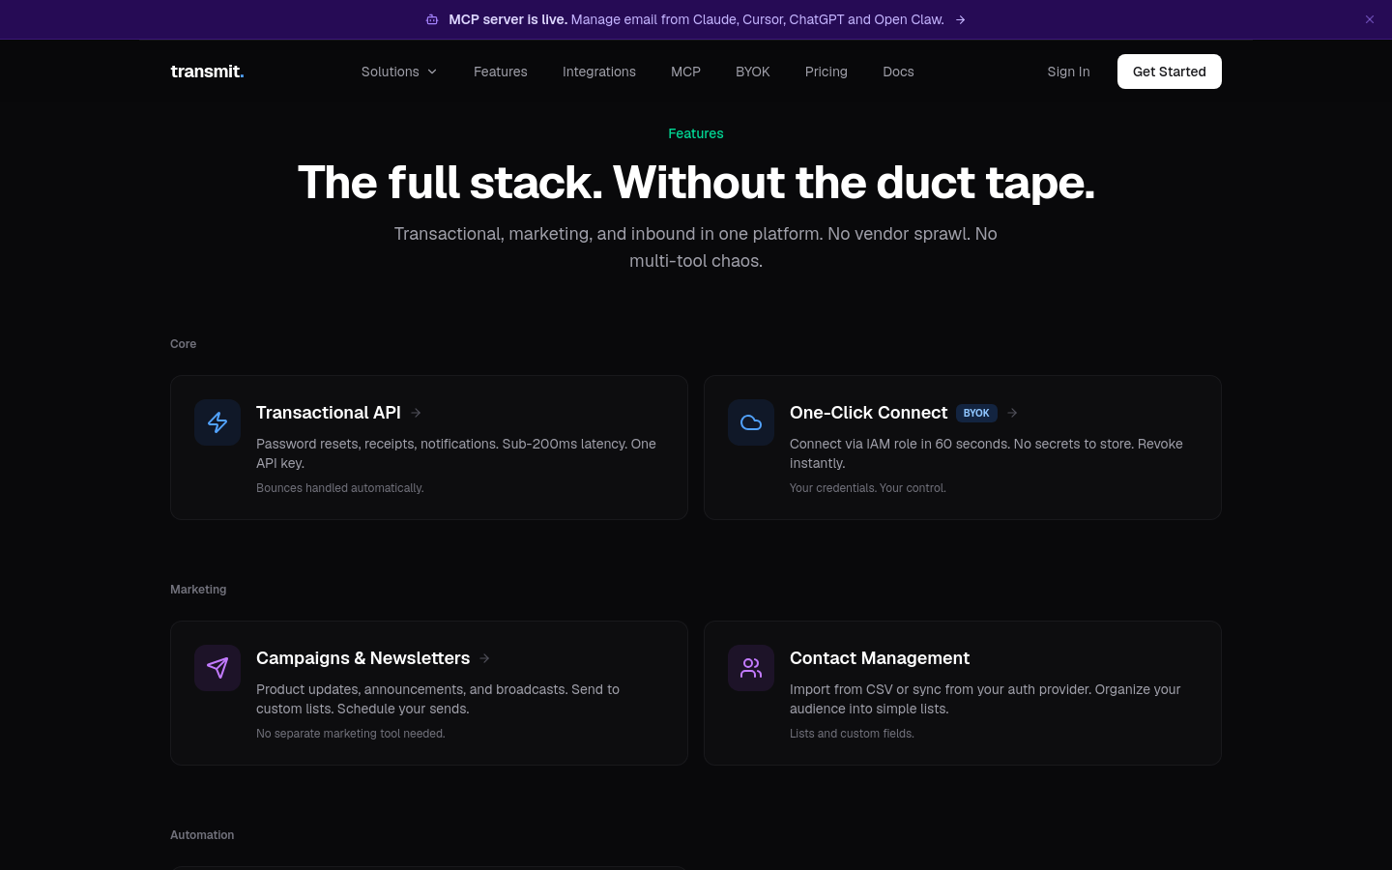
Task: Dismiss the MCP announcement banner
Action: (1370, 19)
